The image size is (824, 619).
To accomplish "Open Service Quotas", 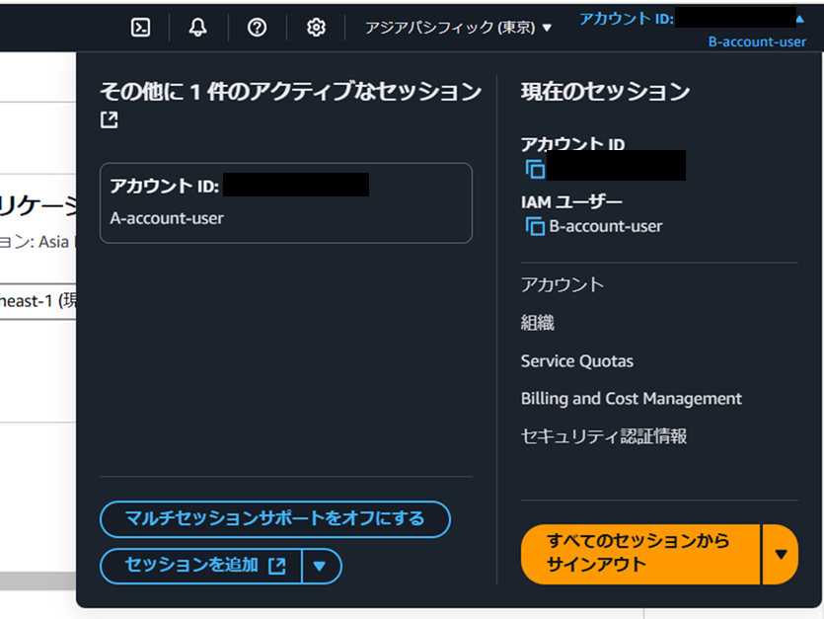I will tap(577, 361).
